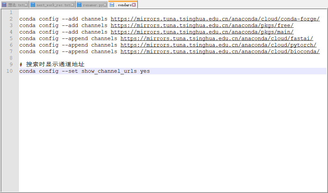328x193 pixels.
Task: Click '--add' text on line 2
Action: tap(70, 19)
